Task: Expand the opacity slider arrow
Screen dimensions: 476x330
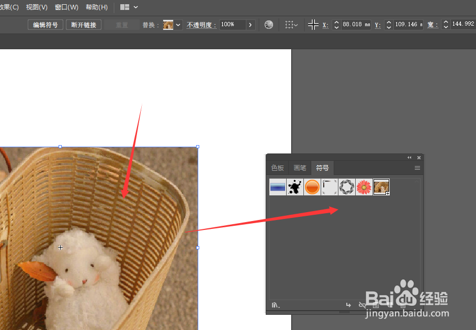Action: click(x=250, y=25)
